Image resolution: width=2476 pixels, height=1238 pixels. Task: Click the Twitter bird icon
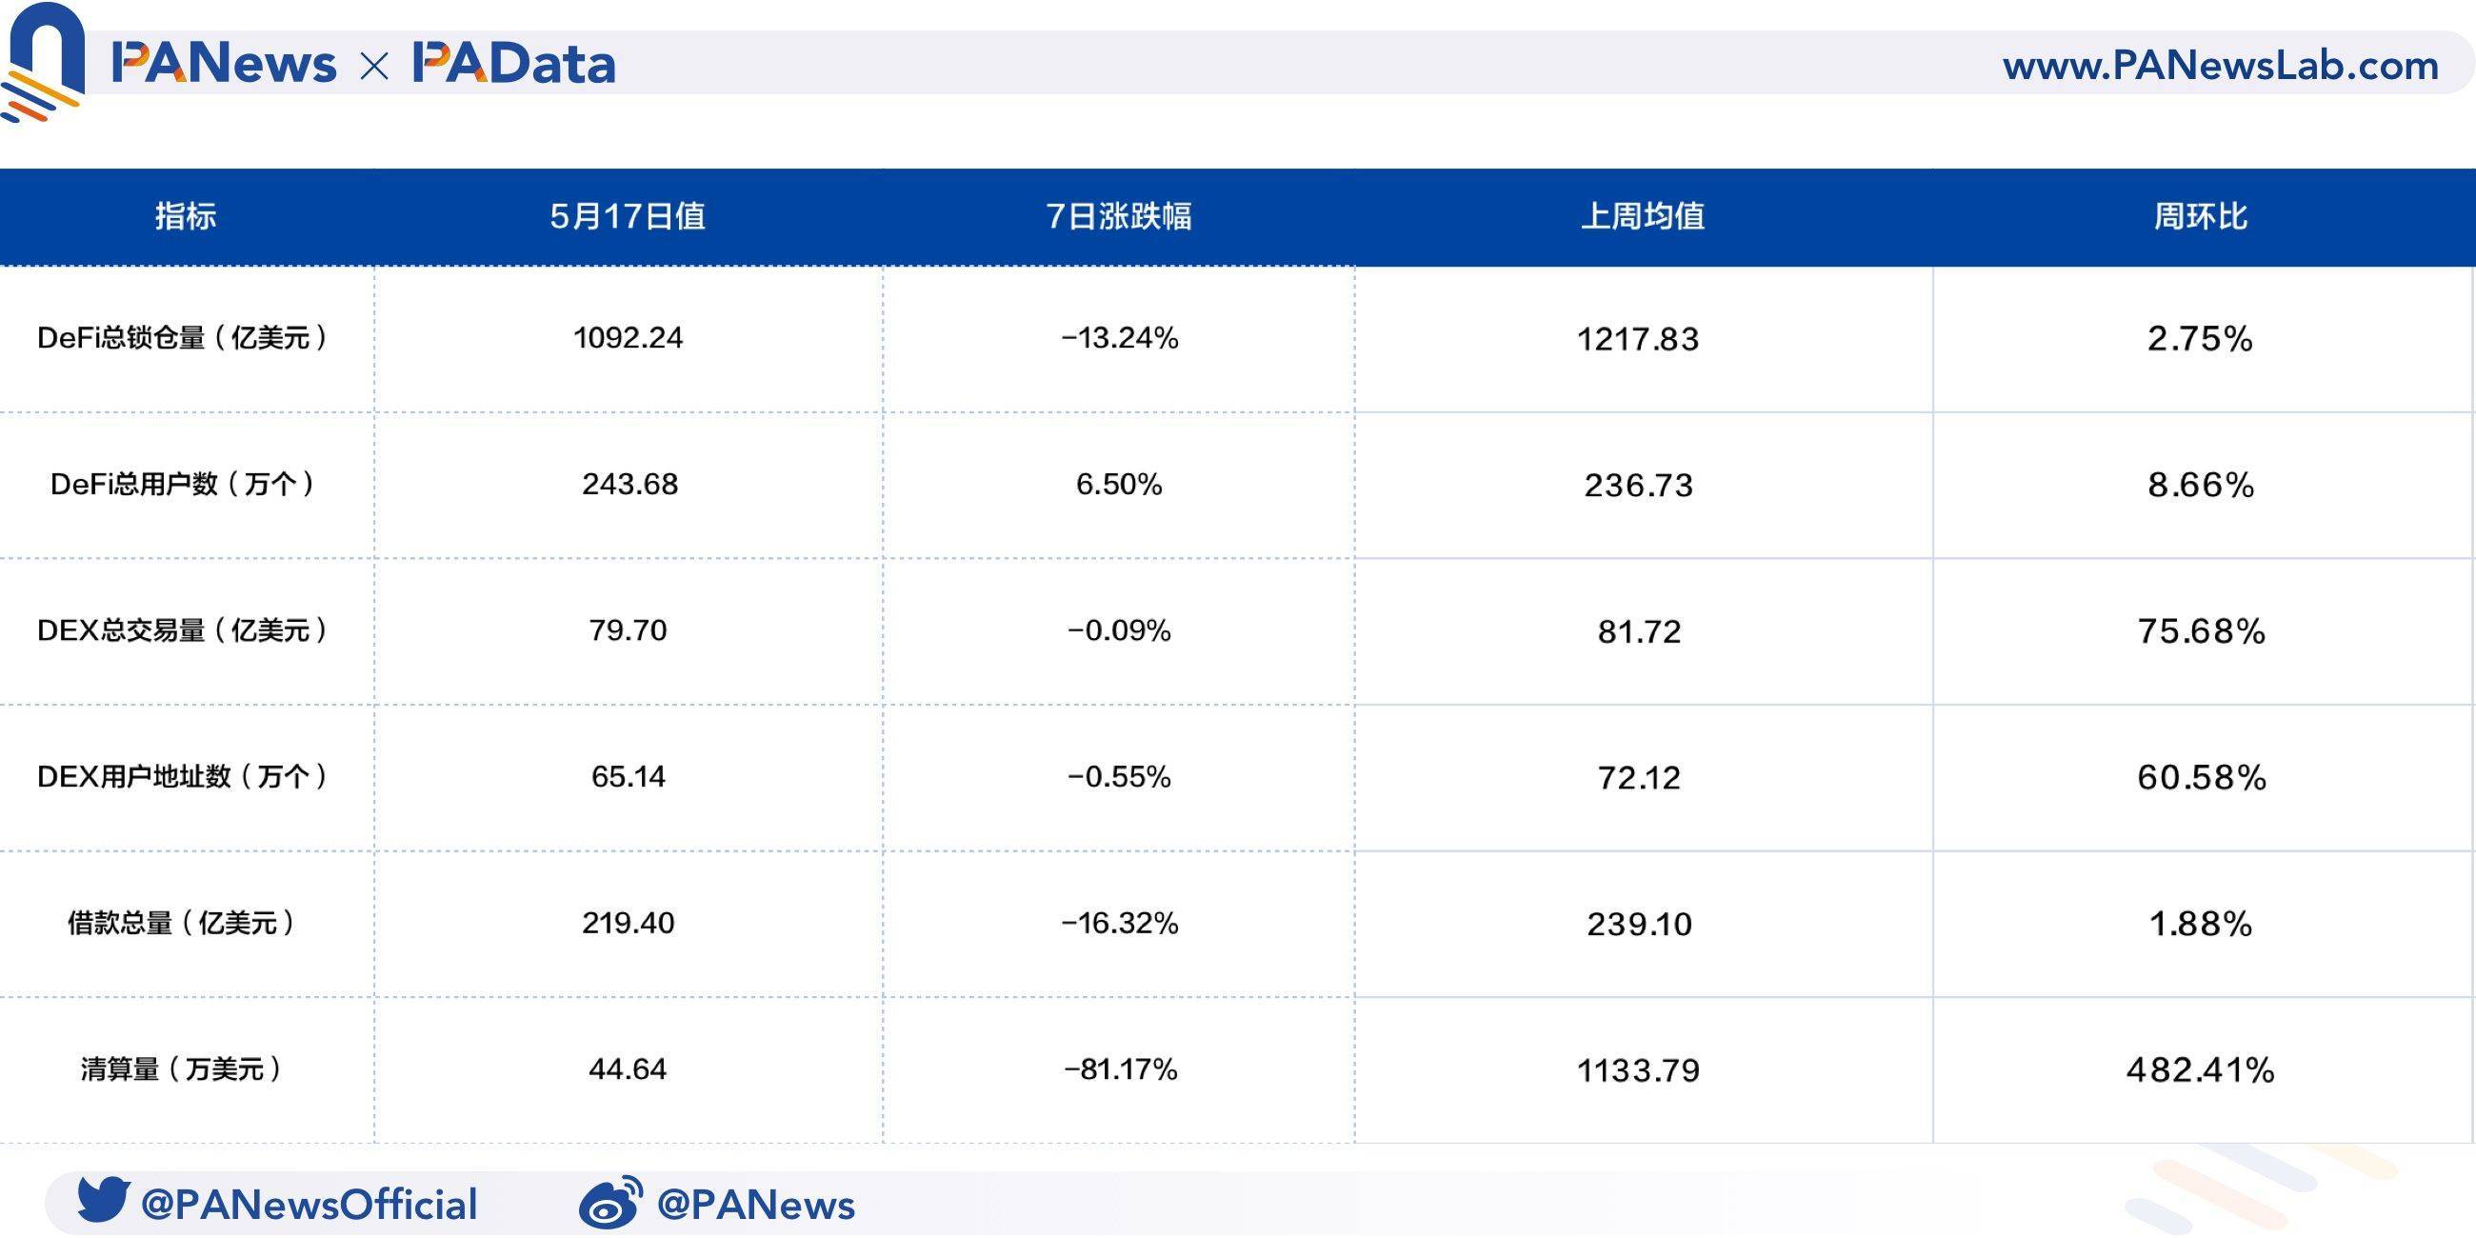(103, 1200)
